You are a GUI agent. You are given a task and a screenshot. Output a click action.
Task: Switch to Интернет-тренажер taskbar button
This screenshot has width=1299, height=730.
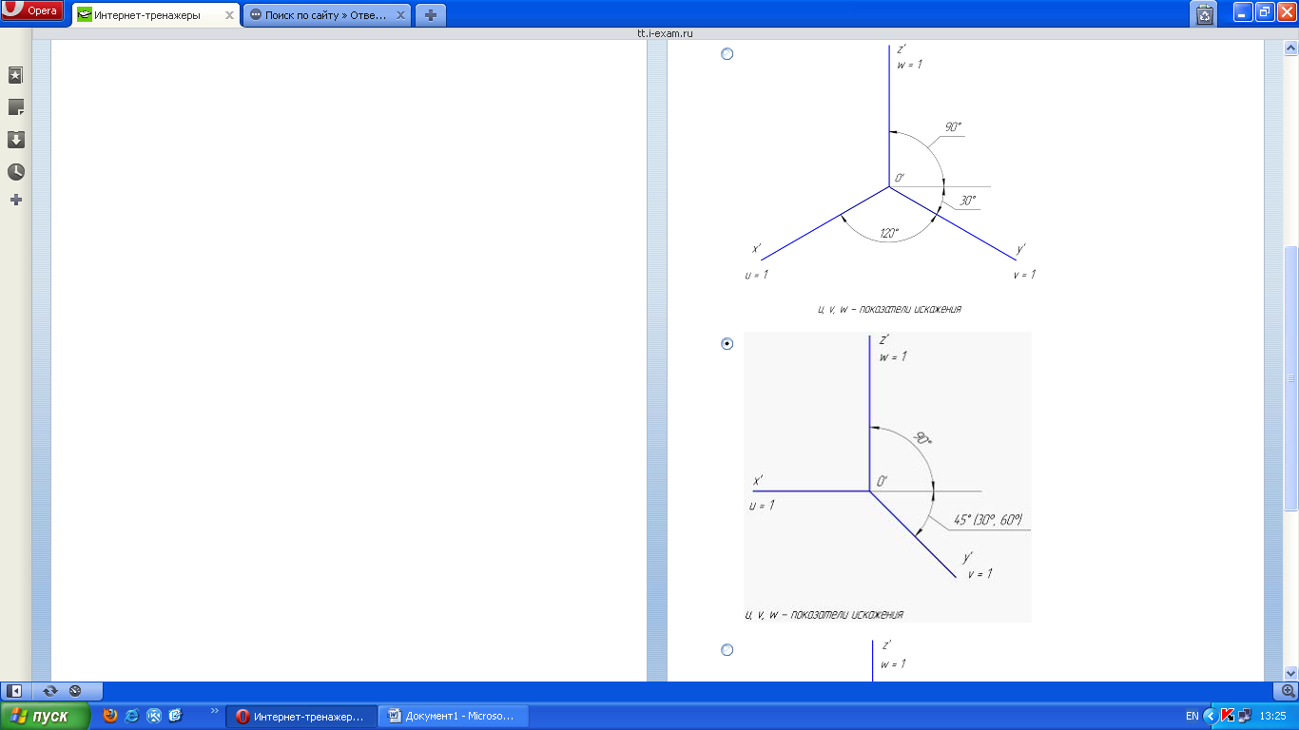(x=301, y=716)
